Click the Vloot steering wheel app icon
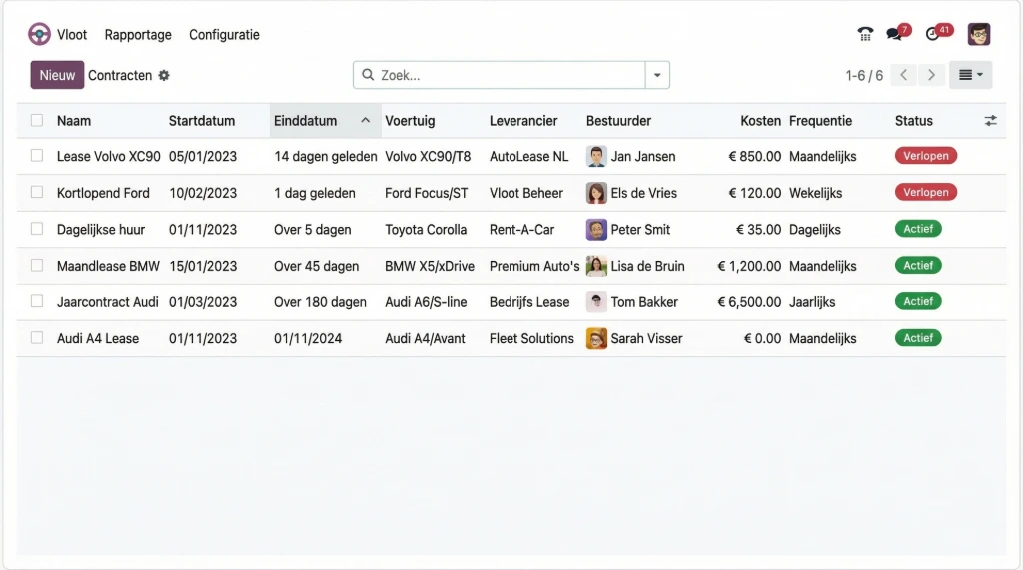Image resolution: width=1023 pixels, height=570 pixels. coord(39,34)
